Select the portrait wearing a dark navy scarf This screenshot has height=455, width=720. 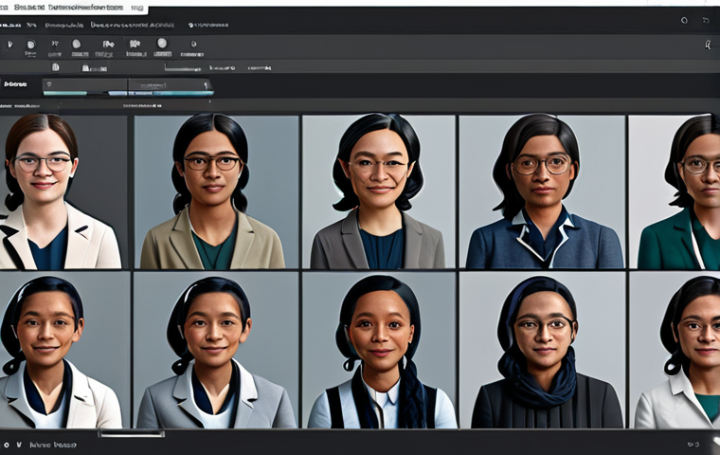pos(542,350)
